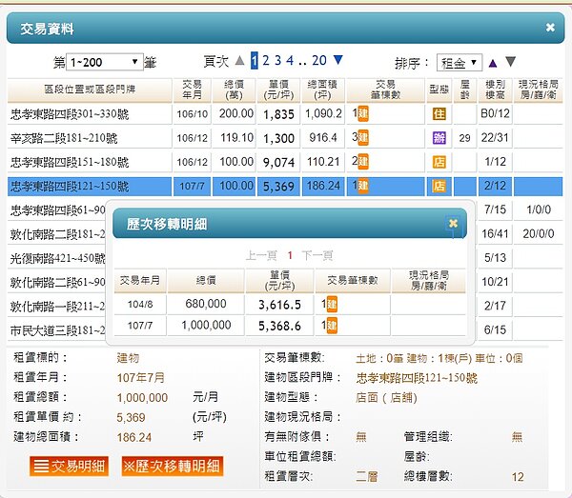Screen dimensions: 572x498
Task: Click 建 icon in 辛亥路二段181~210號 row
Action: click(x=363, y=138)
